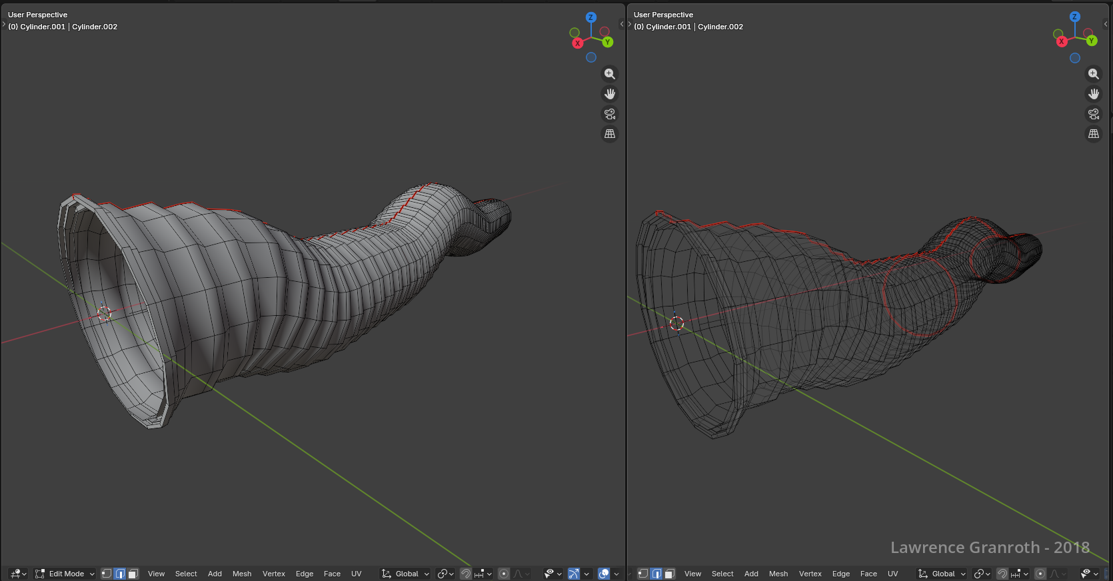Toggle proportional editing in right viewport header
Viewport: 1113px width, 581px height.
point(1040,574)
